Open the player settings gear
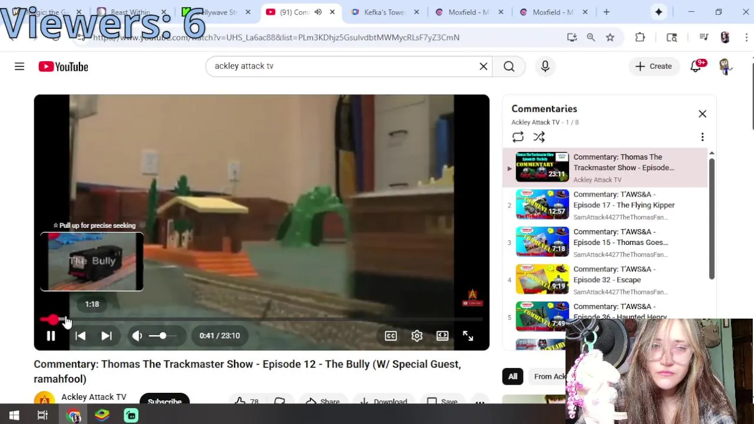 (416, 336)
